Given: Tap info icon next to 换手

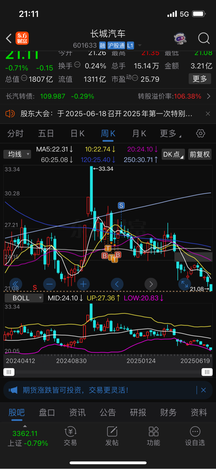Looking at the screenshot, I should tap(77, 65).
